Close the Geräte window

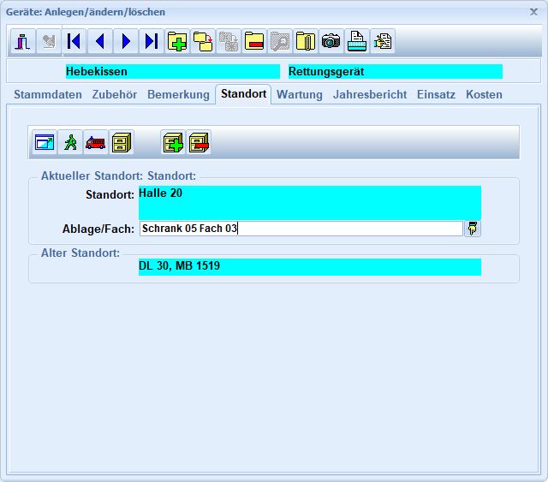[533, 12]
